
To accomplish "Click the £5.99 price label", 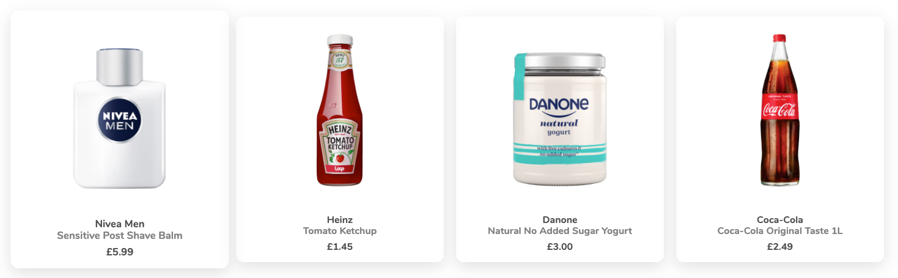I will coord(120,251).
